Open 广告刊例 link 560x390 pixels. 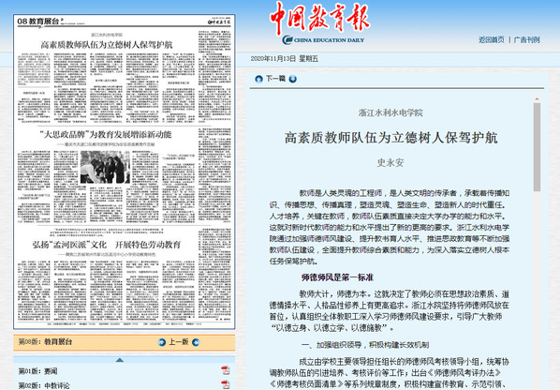pos(526,40)
